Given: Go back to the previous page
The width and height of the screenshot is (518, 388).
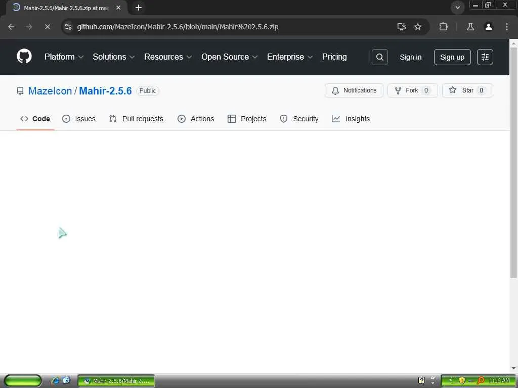Looking at the screenshot, I should pos(11,27).
